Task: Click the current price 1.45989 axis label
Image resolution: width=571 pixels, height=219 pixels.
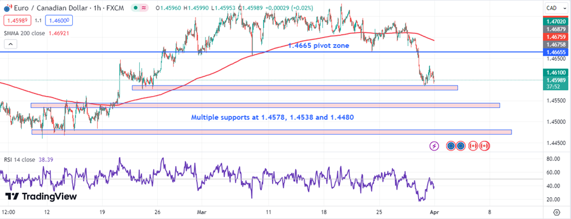Action: pos(556,80)
